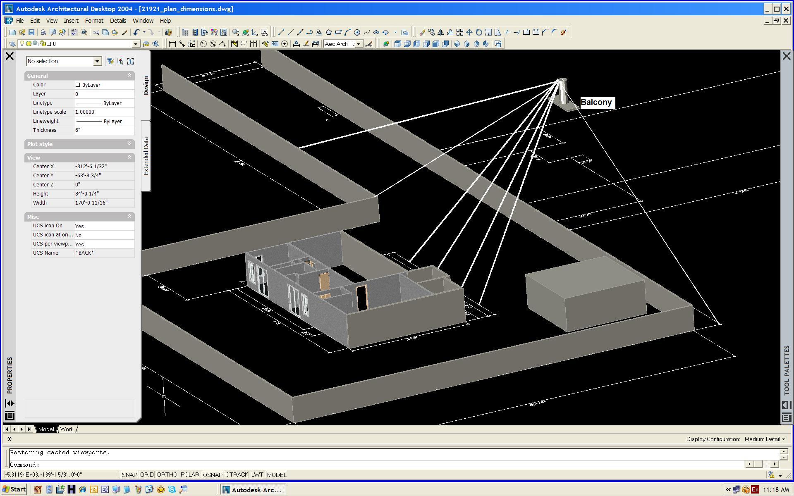Select the Explode modify tool

click(x=564, y=32)
